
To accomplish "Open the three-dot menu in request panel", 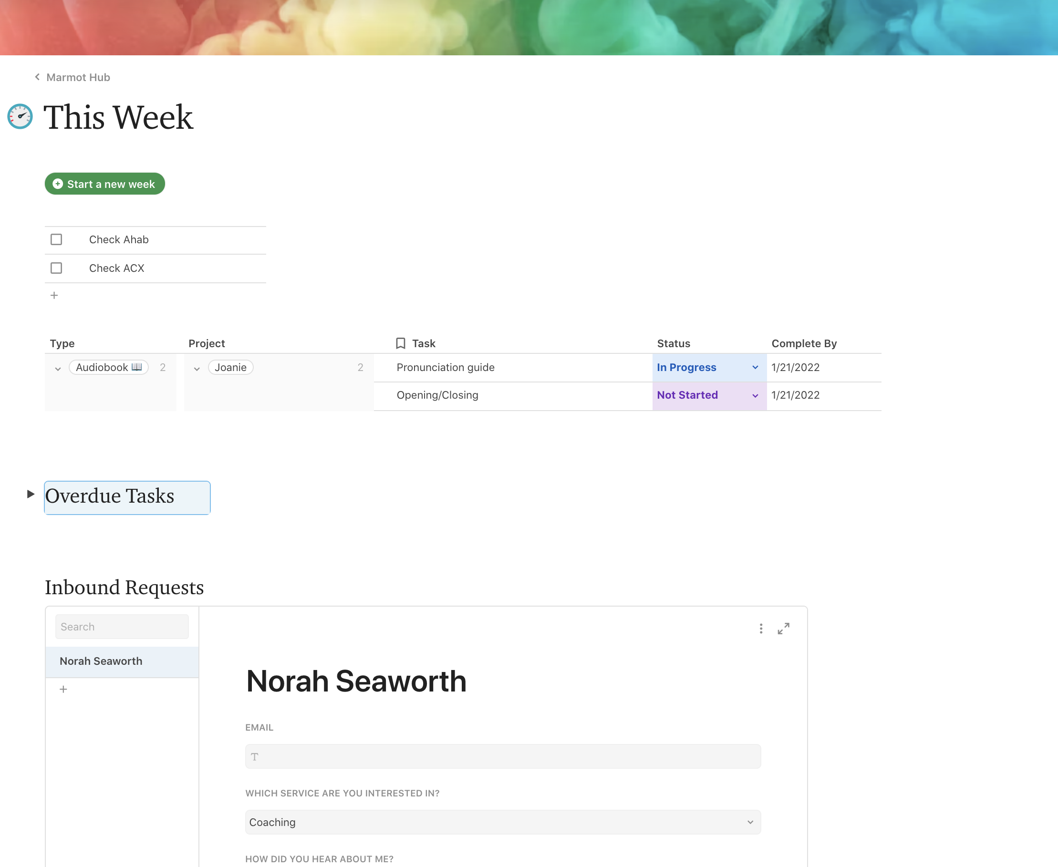I will pyautogui.click(x=761, y=628).
